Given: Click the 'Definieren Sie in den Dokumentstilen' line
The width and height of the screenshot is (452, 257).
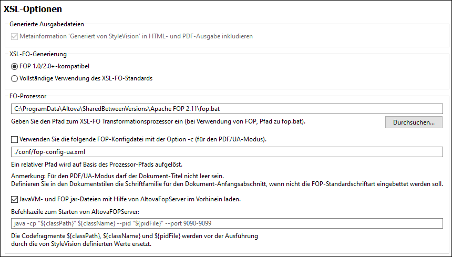Looking at the screenshot, I should pyautogui.click(x=226, y=184).
